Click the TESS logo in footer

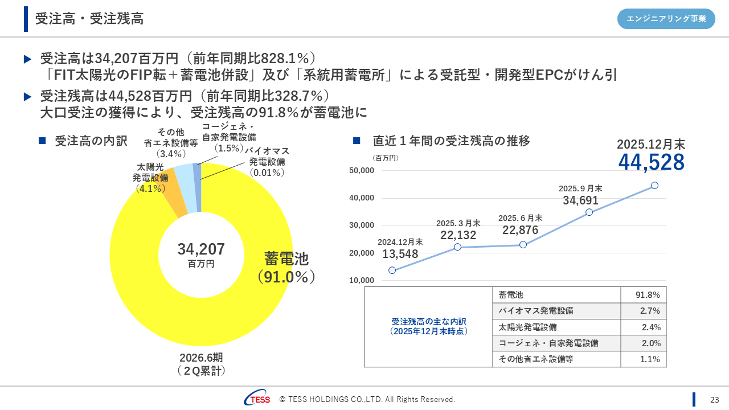[257, 399]
